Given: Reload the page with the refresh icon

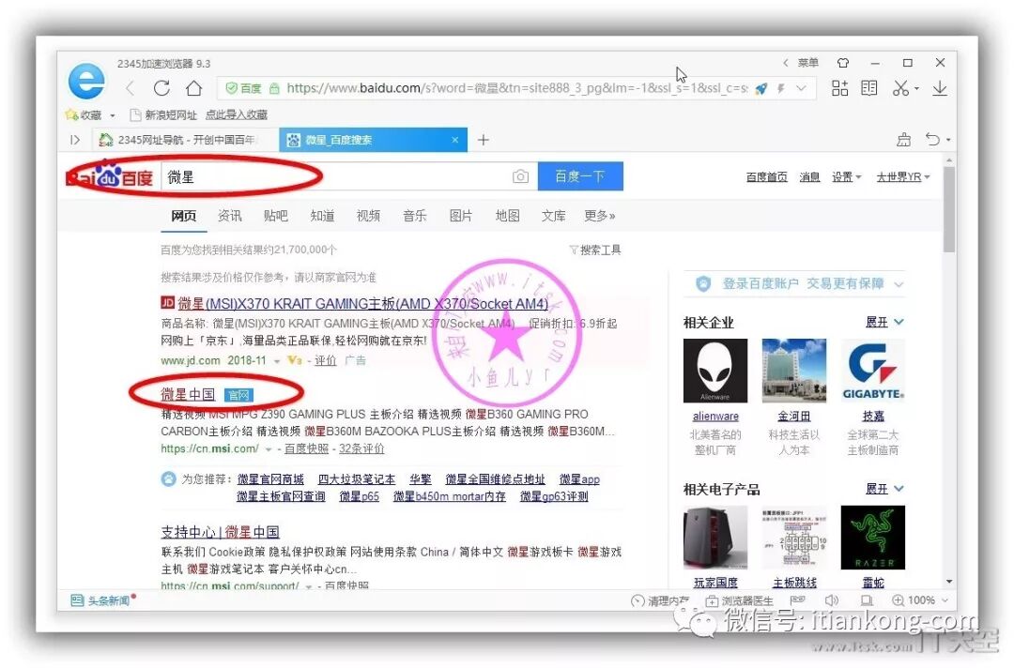Looking at the screenshot, I should pos(161,88).
